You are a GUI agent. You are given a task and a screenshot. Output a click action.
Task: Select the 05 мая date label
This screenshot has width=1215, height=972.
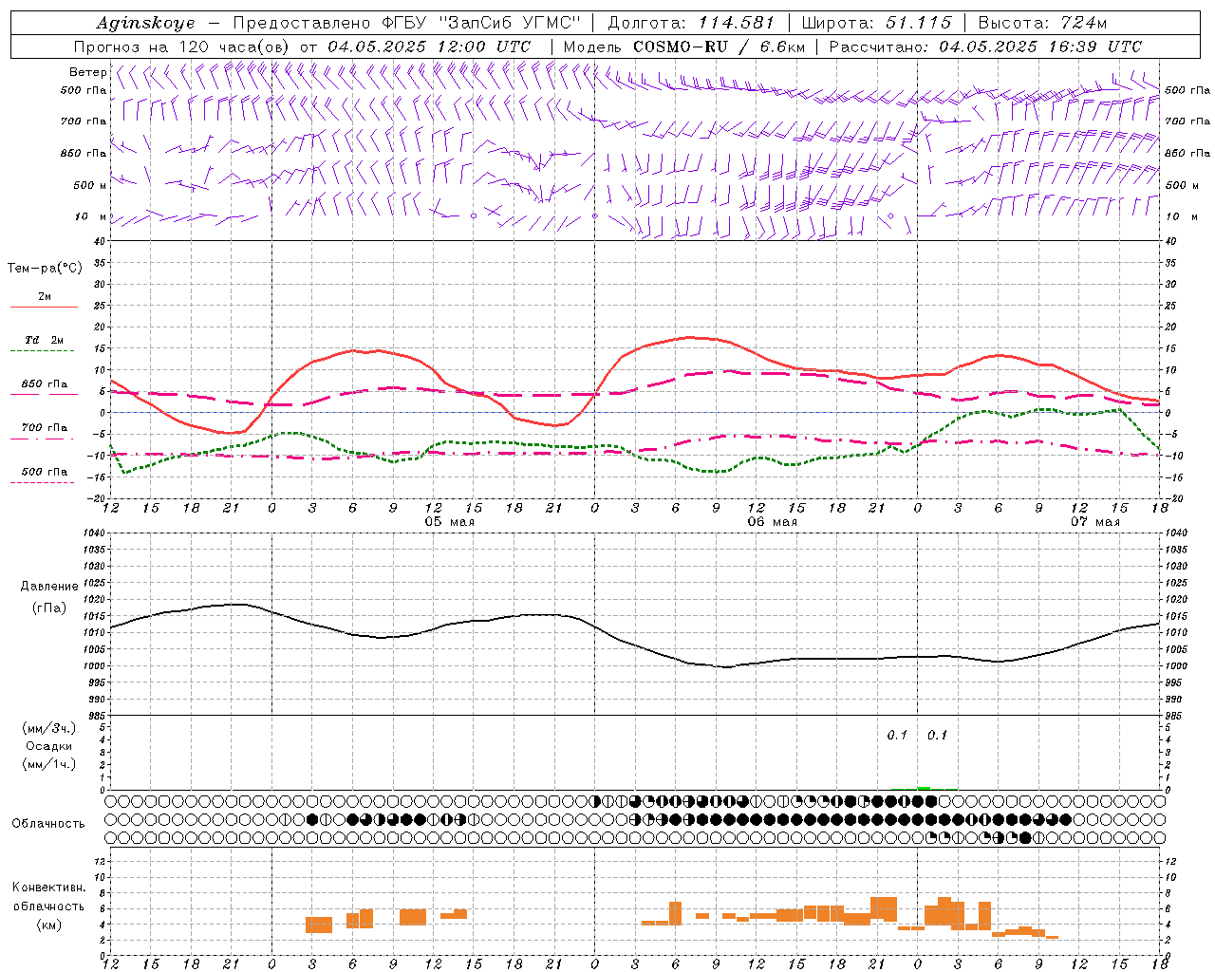[449, 522]
